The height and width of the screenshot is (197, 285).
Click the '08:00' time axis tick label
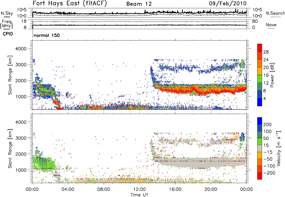click(x=104, y=190)
